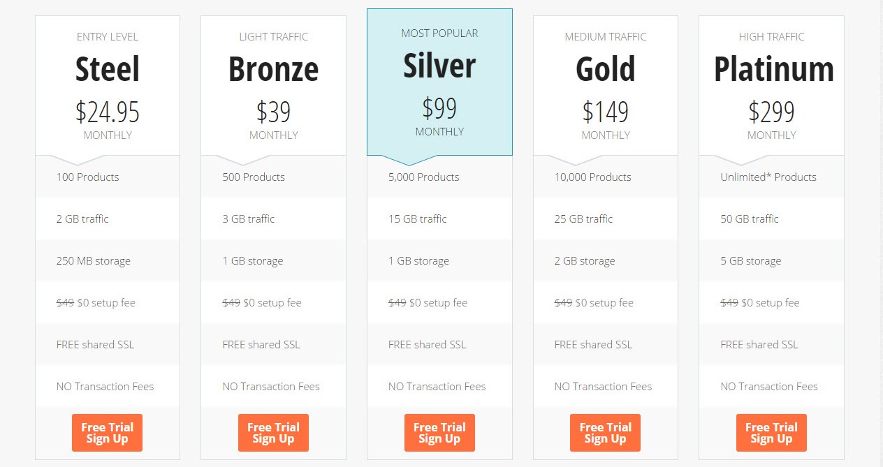The image size is (883, 467).
Task: Click the MOST POPULAR label
Action: tap(439, 33)
